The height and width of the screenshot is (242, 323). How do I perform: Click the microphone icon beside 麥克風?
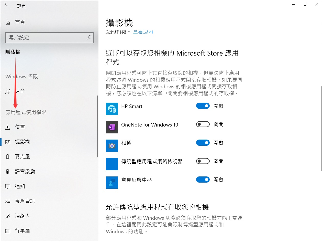coord(8,157)
